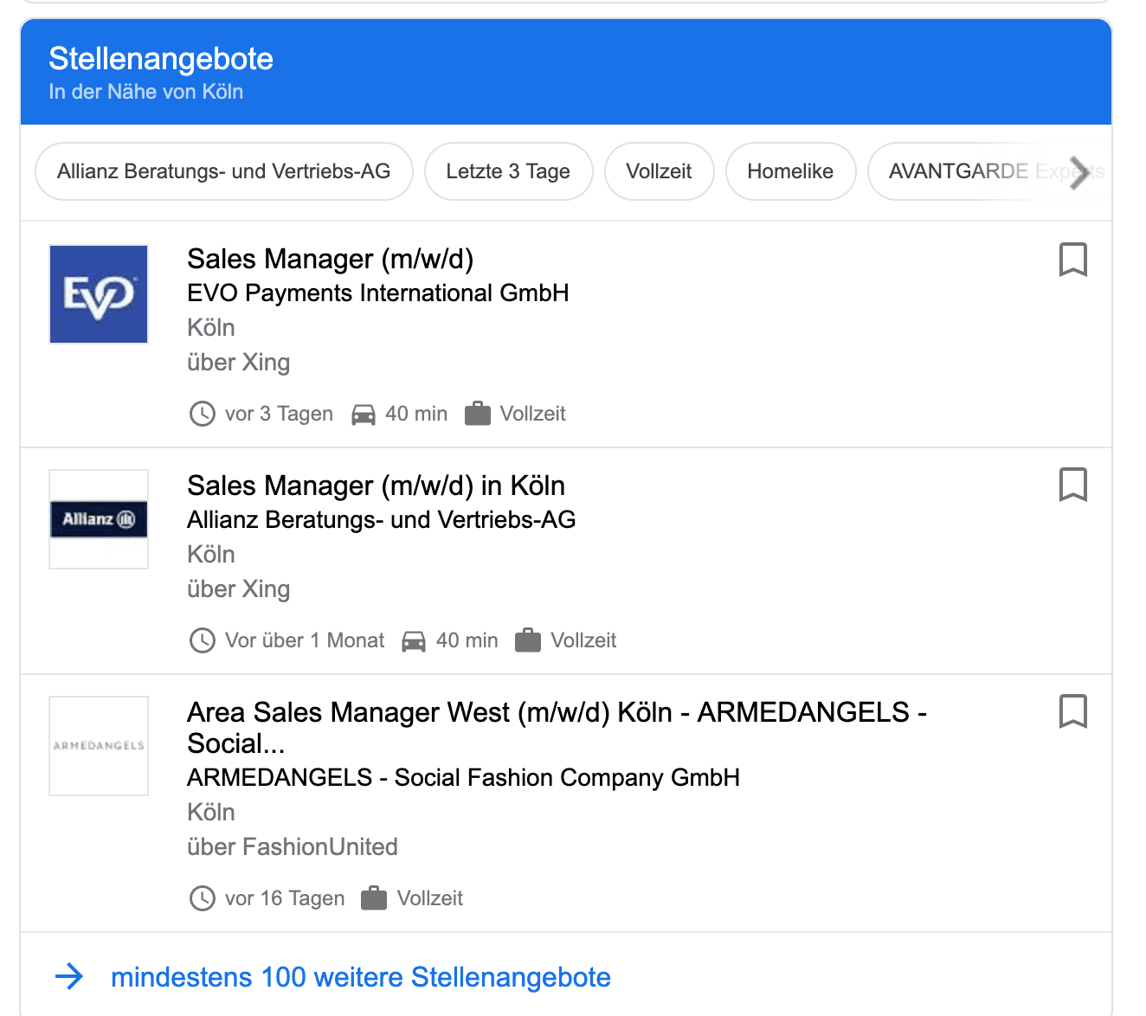Click the clock icon beside vor 3 Tagen
This screenshot has height=1016, width=1146.
coord(202,414)
